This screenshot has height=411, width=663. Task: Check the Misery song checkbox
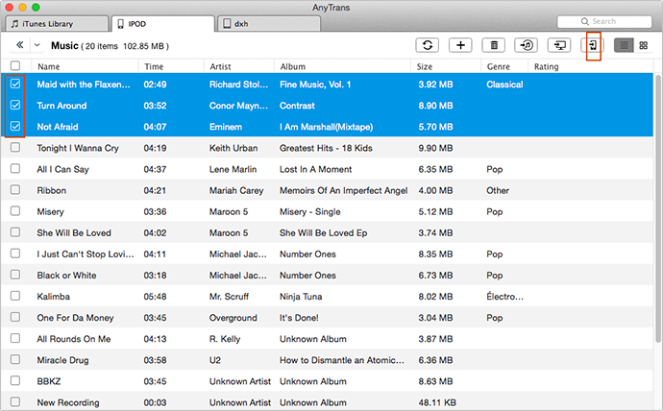(15, 210)
